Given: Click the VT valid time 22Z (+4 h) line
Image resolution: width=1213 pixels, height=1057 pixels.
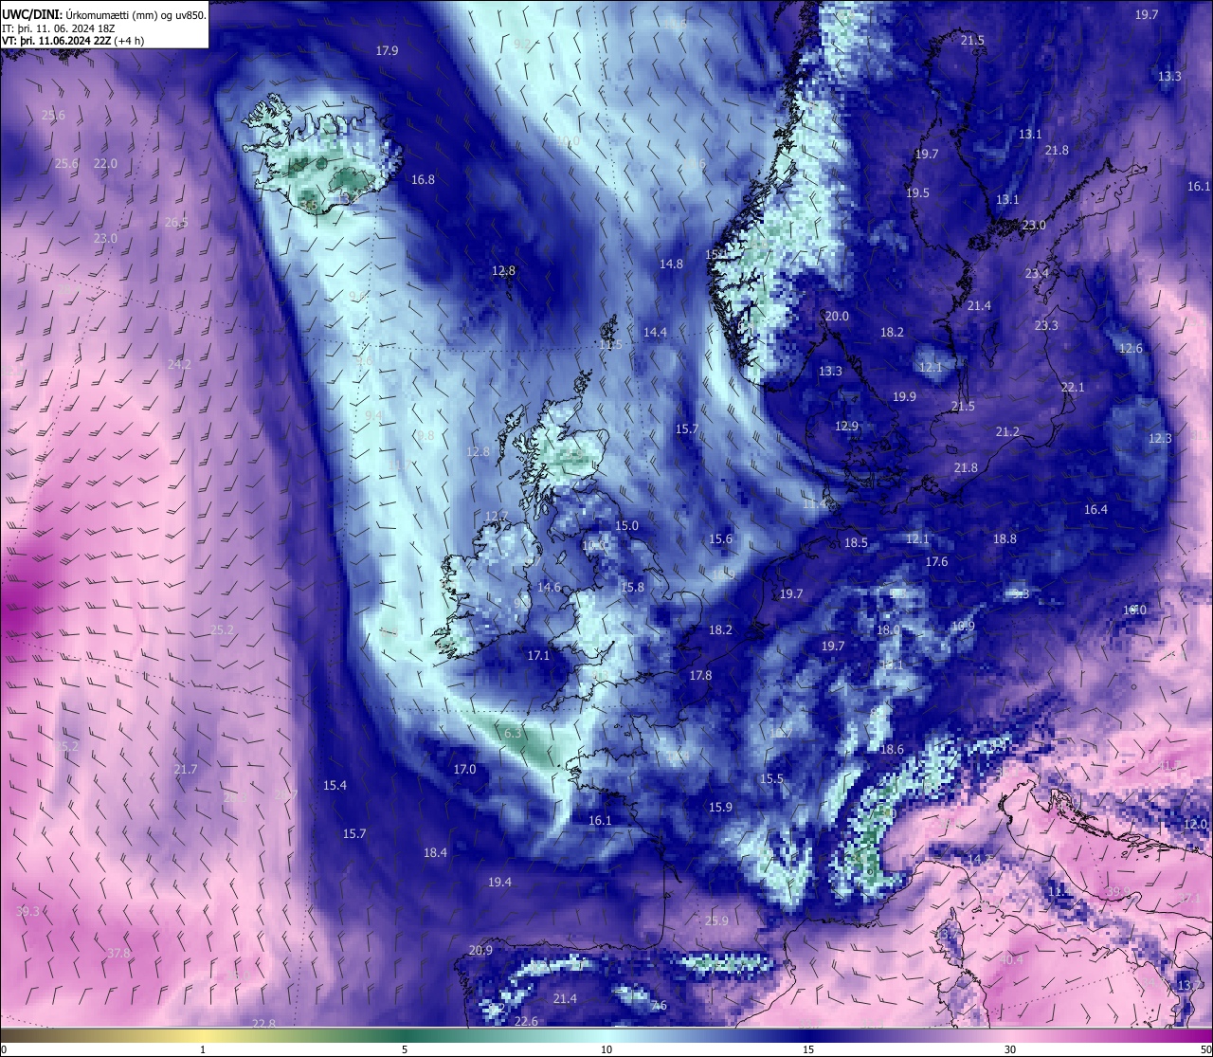Looking at the screenshot, I should [x=74, y=41].
